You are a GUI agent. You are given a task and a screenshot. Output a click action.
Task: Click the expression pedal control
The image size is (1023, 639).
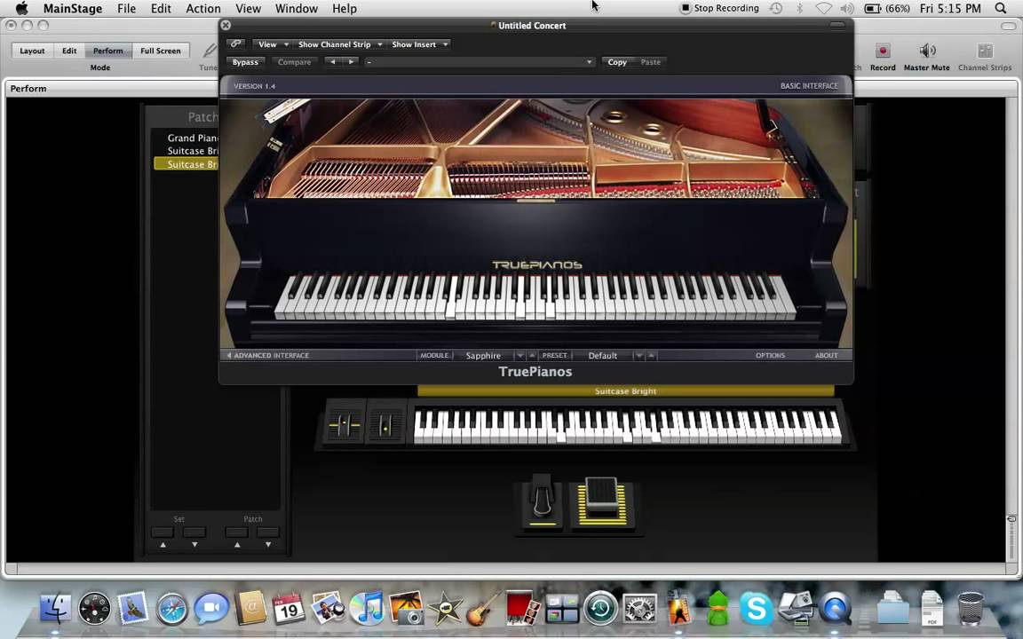[602, 501]
